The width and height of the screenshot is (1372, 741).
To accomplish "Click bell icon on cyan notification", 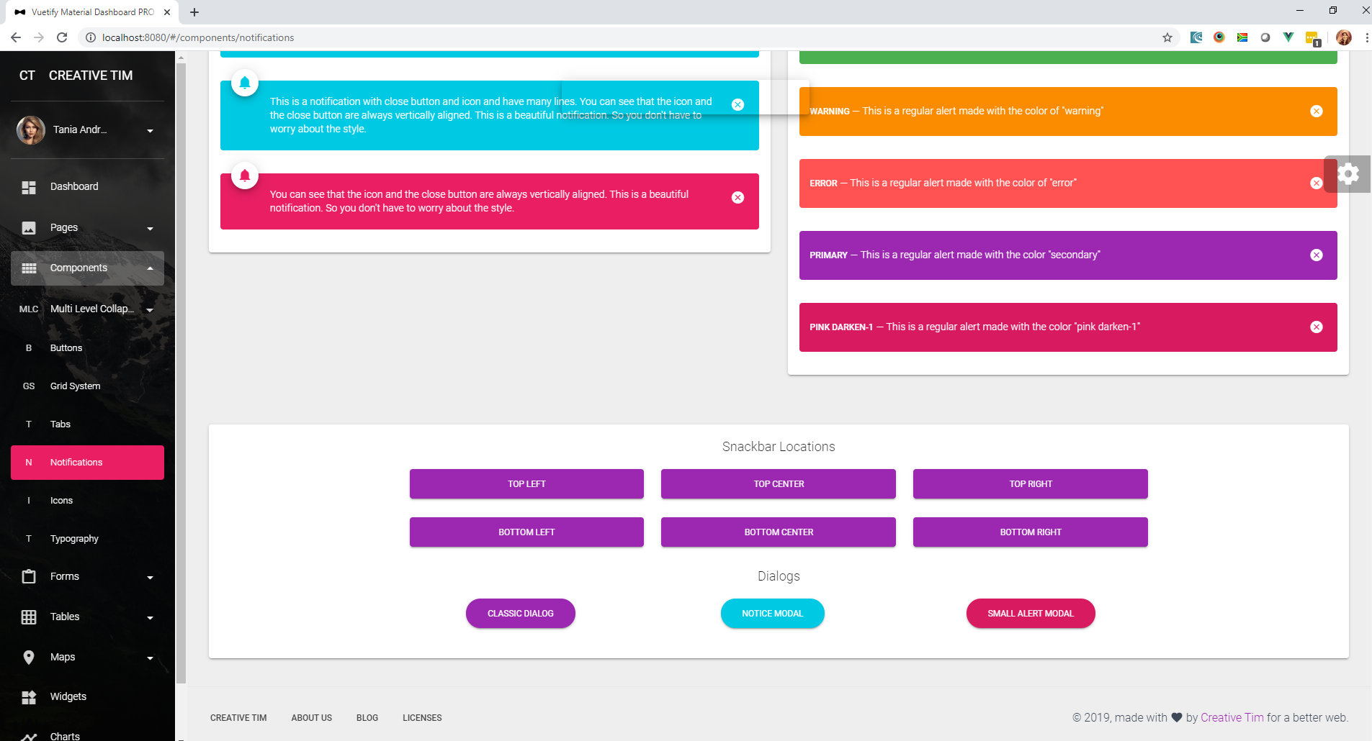I will [x=245, y=83].
